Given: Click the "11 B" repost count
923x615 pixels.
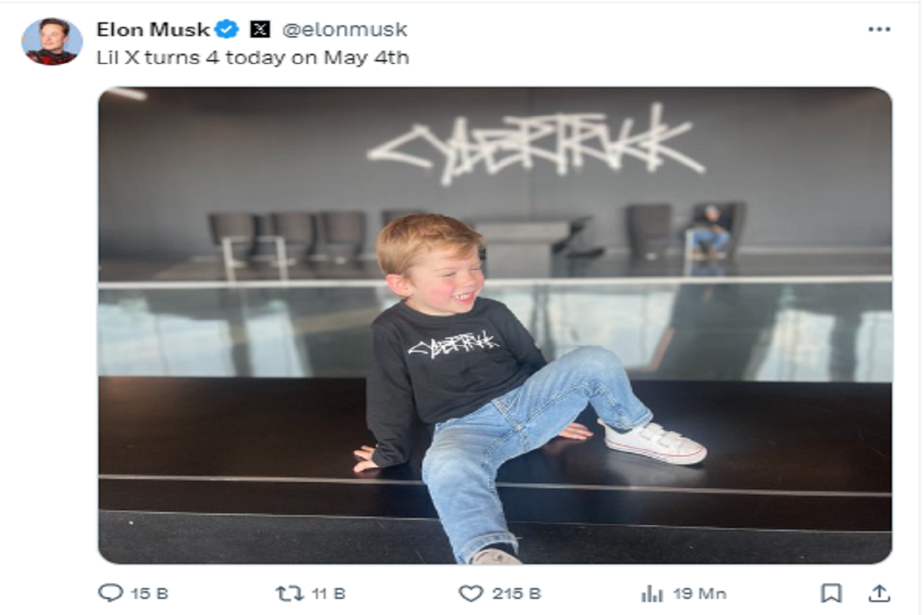Looking at the screenshot, I should point(328,593).
